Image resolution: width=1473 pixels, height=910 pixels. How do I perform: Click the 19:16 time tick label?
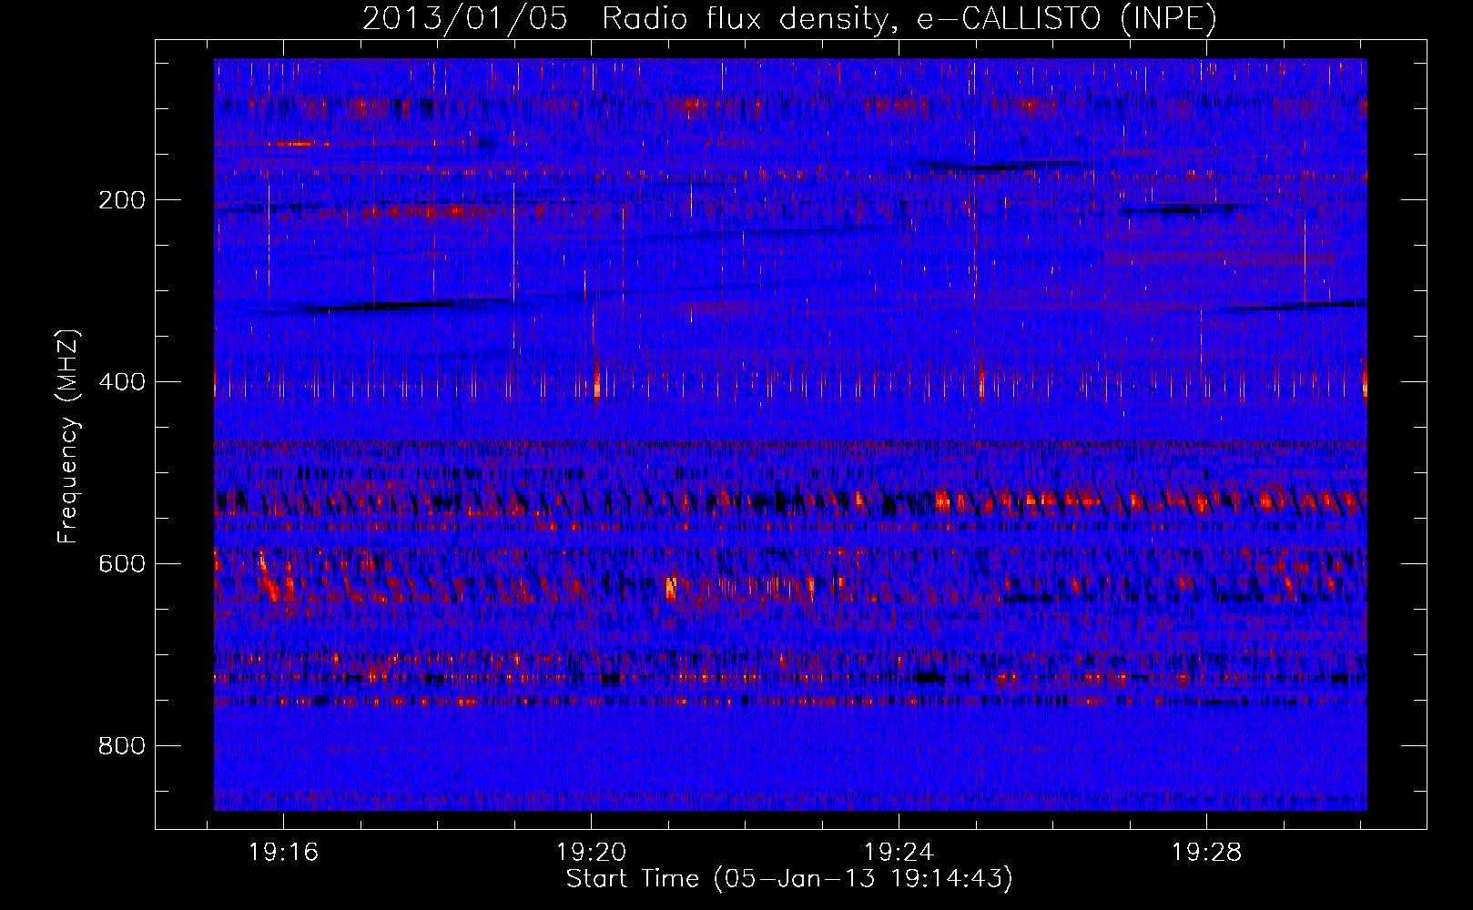[283, 853]
